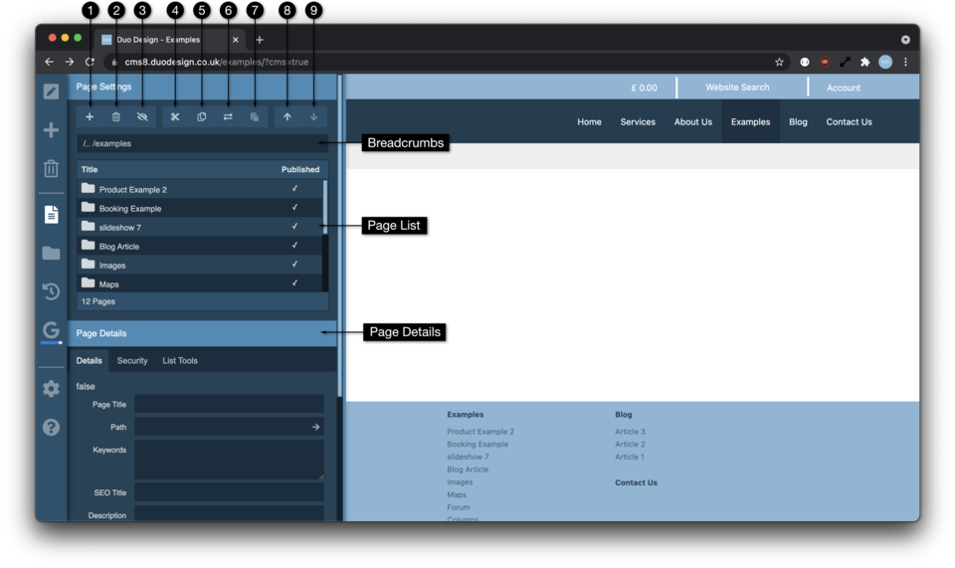The image size is (955, 568).
Task: Open the browser extensions puzzle icon
Action: (864, 62)
